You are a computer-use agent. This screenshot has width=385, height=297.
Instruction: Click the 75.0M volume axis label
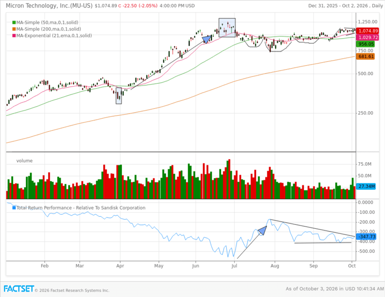(x=364, y=164)
